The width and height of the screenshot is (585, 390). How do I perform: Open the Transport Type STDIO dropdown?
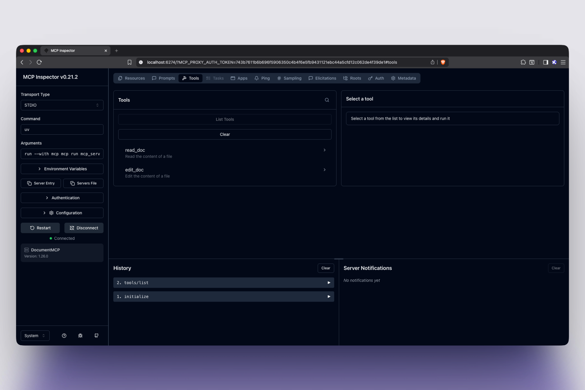pyautogui.click(x=62, y=105)
